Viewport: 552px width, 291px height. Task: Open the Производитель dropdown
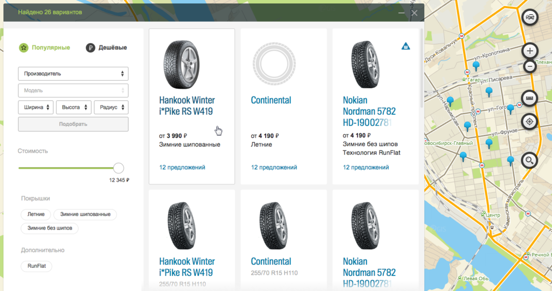pos(73,73)
